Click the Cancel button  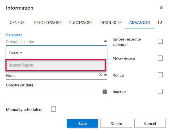coord(150,124)
